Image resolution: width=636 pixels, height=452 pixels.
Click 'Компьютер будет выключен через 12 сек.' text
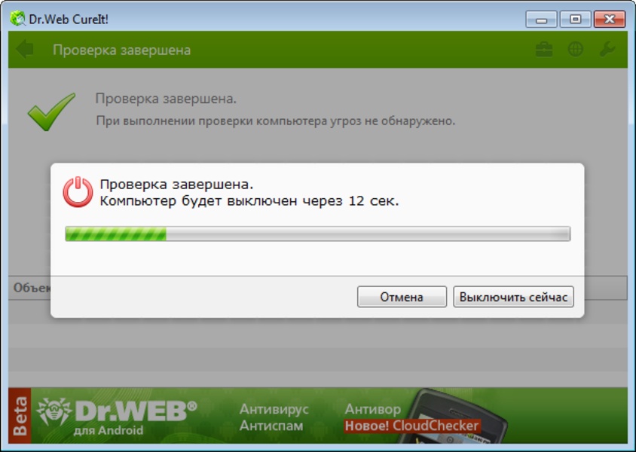click(x=249, y=200)
